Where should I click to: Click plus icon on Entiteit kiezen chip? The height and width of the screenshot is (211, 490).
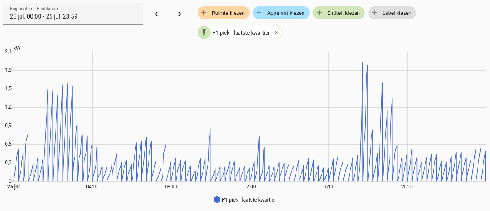(319, 13)
